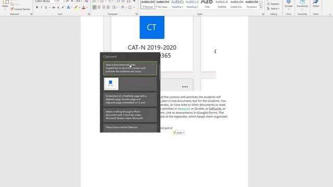Apply red font color

(83, 7)
